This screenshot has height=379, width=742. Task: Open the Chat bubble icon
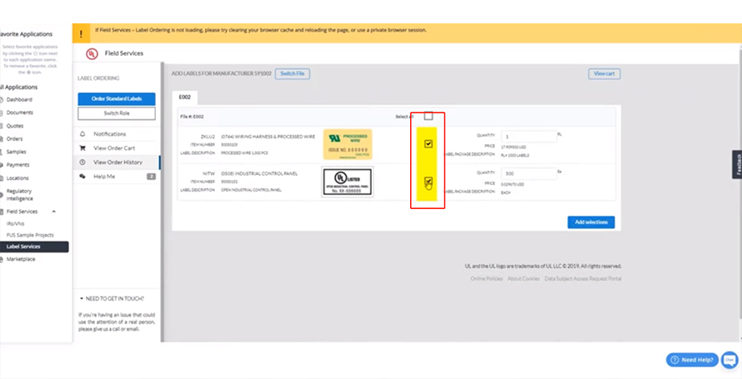point(729,360)
